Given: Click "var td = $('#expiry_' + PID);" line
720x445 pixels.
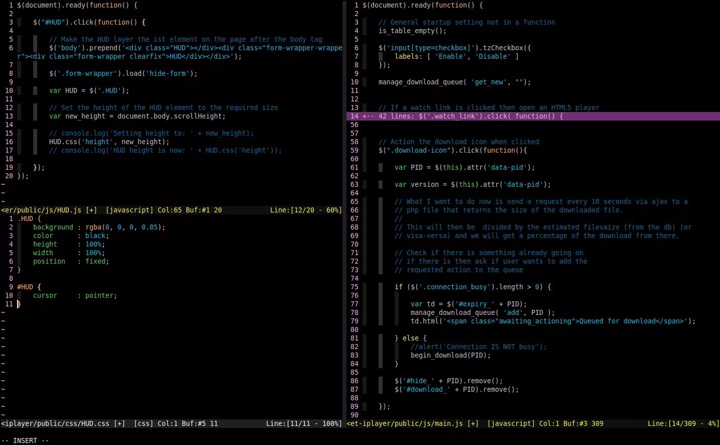Looking at the screenshot, I should (469, 304).
